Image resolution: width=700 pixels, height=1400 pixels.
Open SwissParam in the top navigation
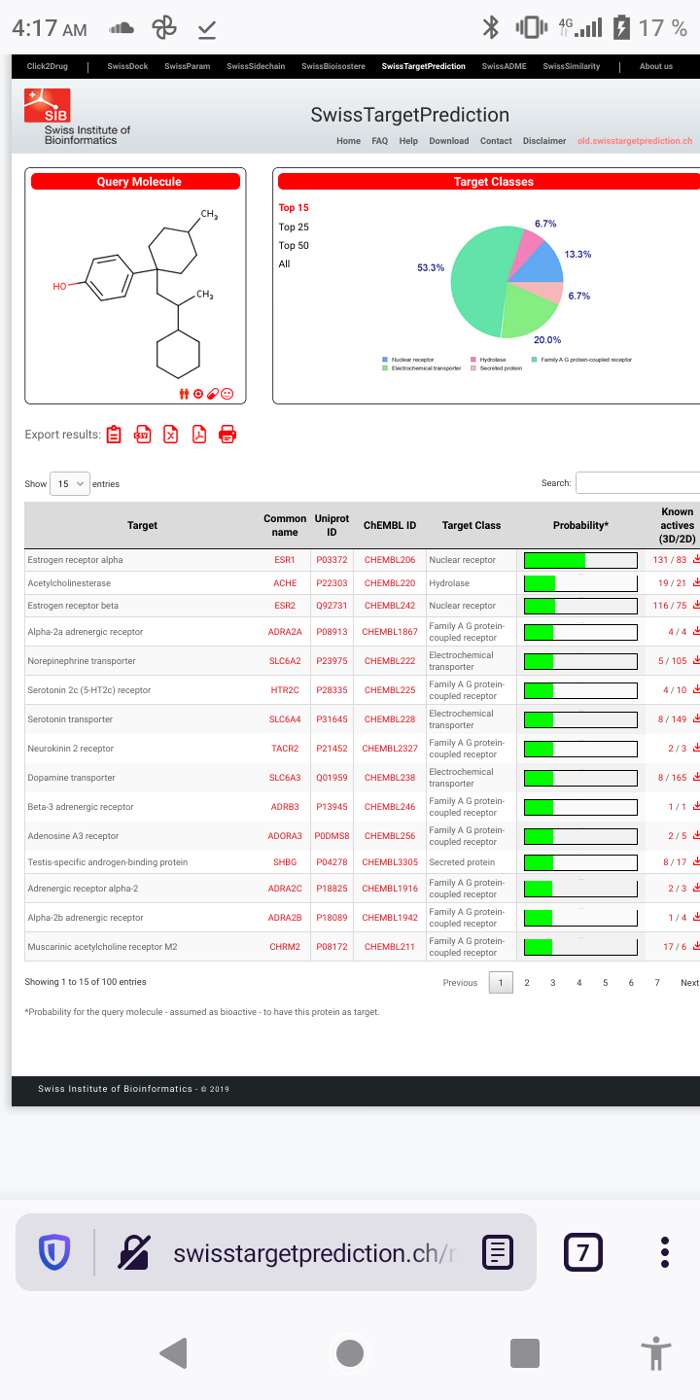[x=188, y=66]
